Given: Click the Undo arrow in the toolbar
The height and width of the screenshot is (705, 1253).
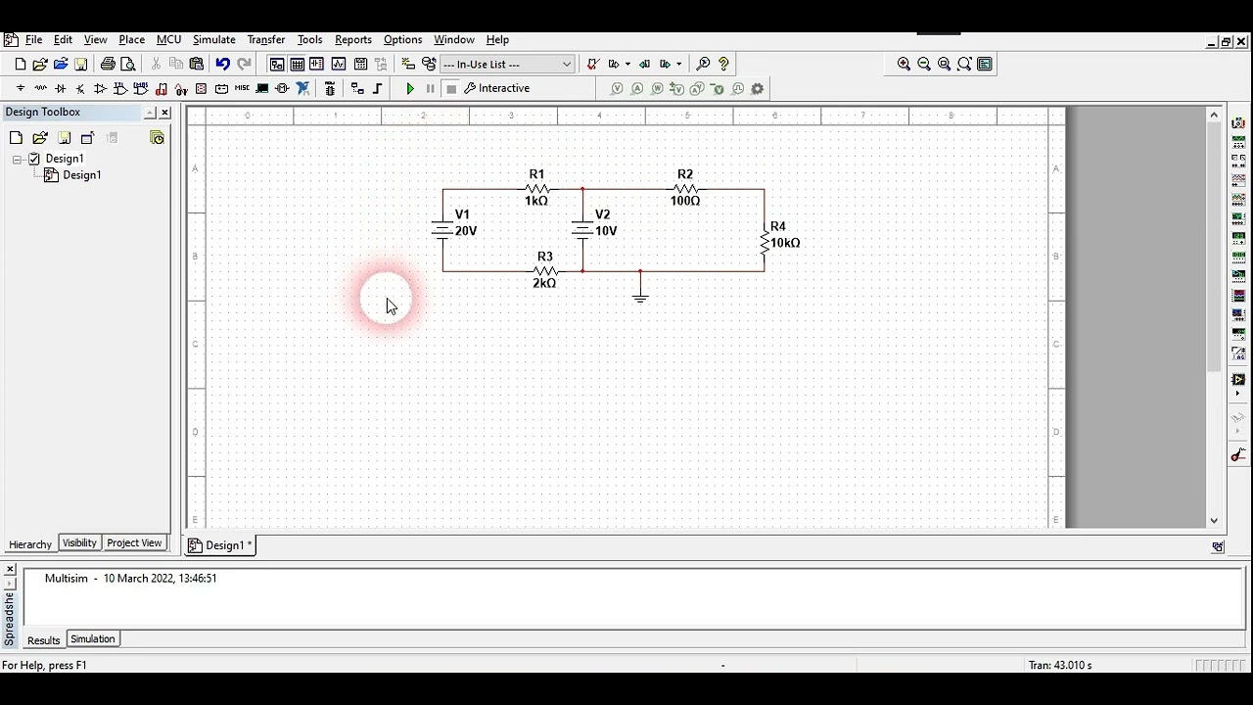Looking at the screenshot, I should coord(223,64).
